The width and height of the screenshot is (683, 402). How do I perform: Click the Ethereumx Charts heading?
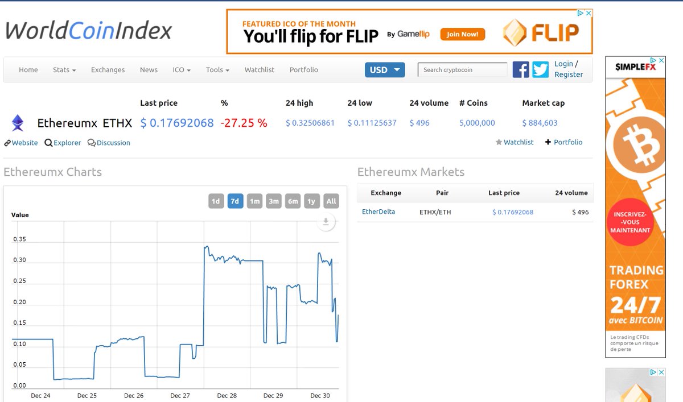(52, 172)
